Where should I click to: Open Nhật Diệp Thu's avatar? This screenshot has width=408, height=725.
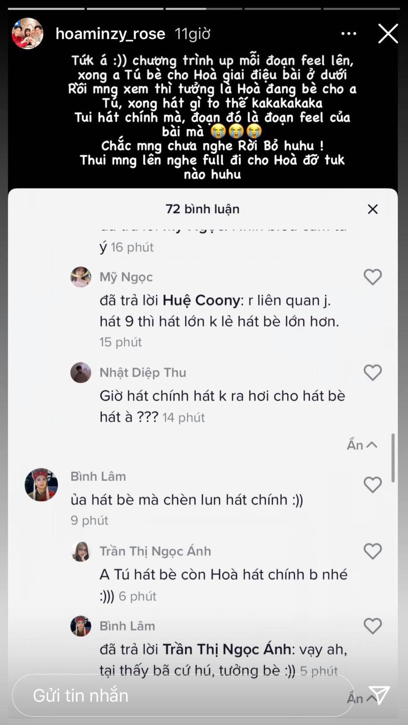(x=81, y=372)
